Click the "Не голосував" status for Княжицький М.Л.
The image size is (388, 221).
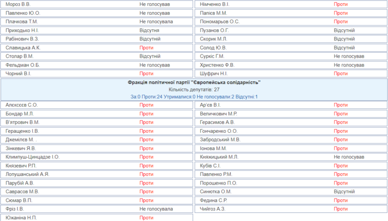(349, 157)
